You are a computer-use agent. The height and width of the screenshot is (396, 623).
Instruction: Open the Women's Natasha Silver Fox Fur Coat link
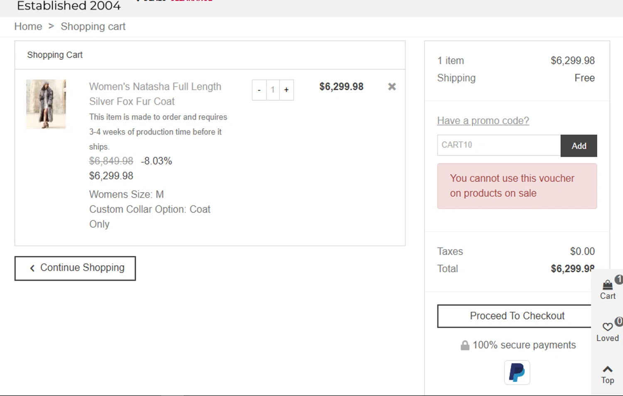coord(155,94)
